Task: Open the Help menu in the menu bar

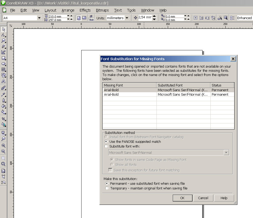Action: [163, 10]
